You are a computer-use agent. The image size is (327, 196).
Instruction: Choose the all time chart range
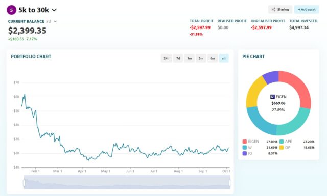click(x=224, y=58)
